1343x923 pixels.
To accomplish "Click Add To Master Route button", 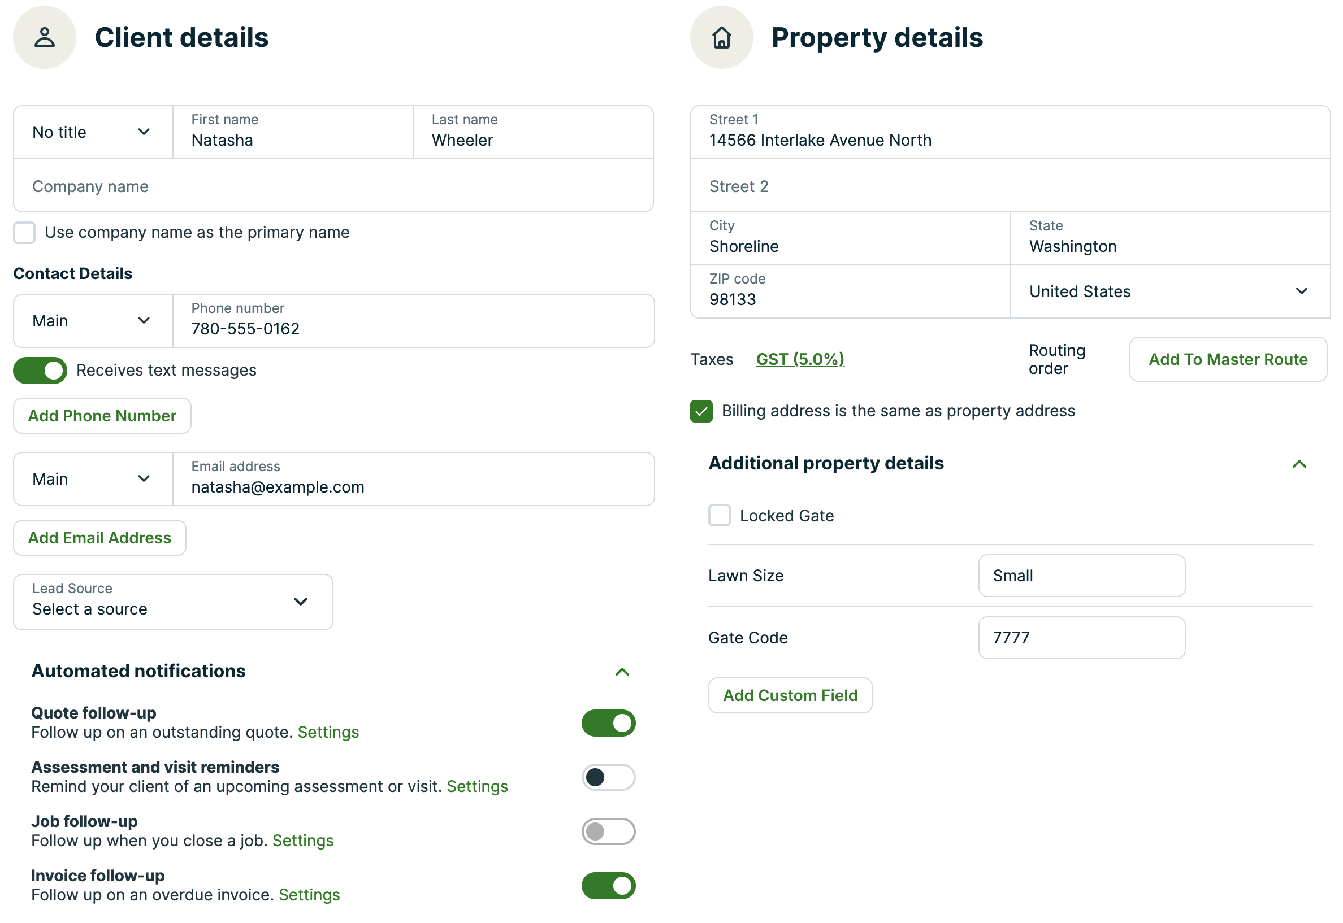I will [x=1227, y=359].
